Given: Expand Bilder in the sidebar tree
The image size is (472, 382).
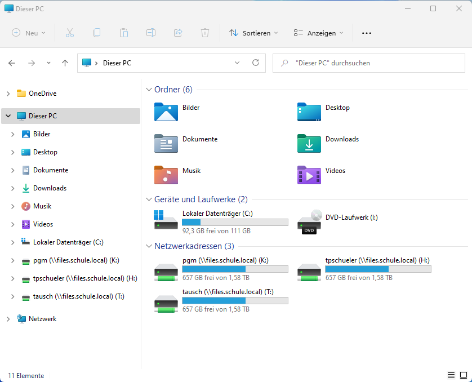Looking at the screenshot, I should 12,134.
